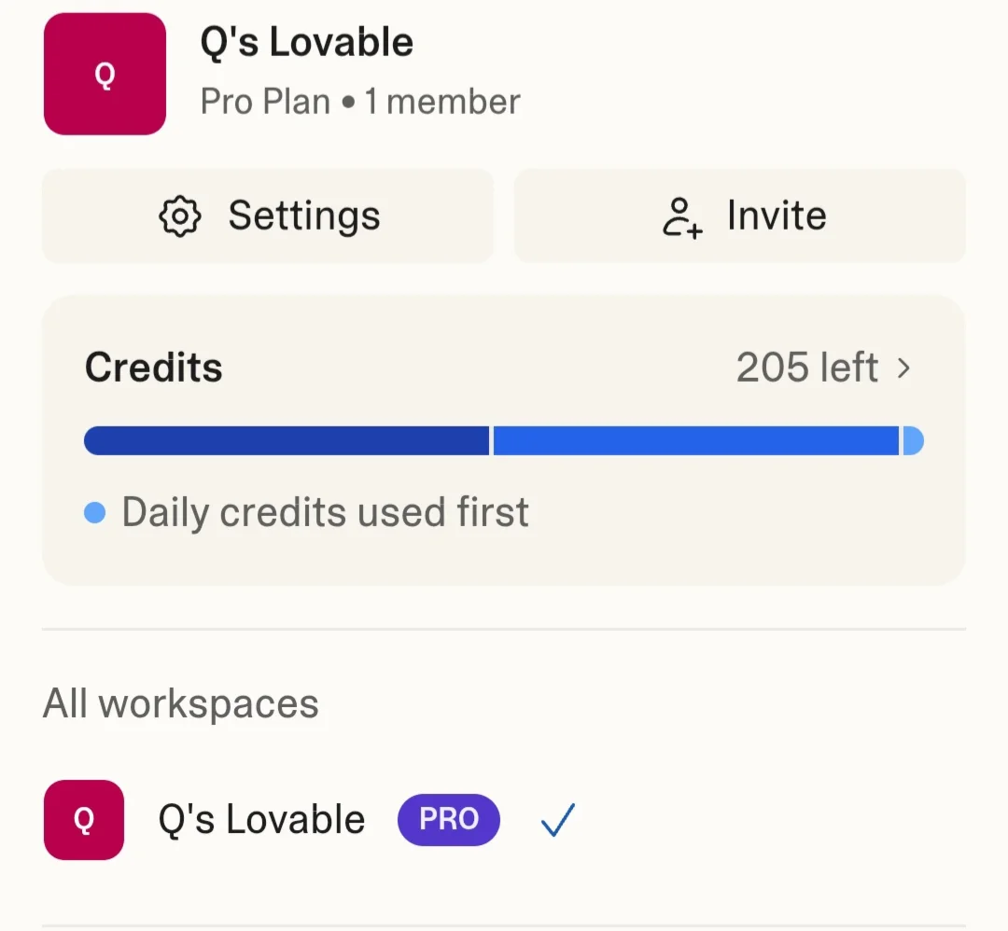Open credits details via 205 left
The image size is (1008, 931).
(x=806, y=367)
